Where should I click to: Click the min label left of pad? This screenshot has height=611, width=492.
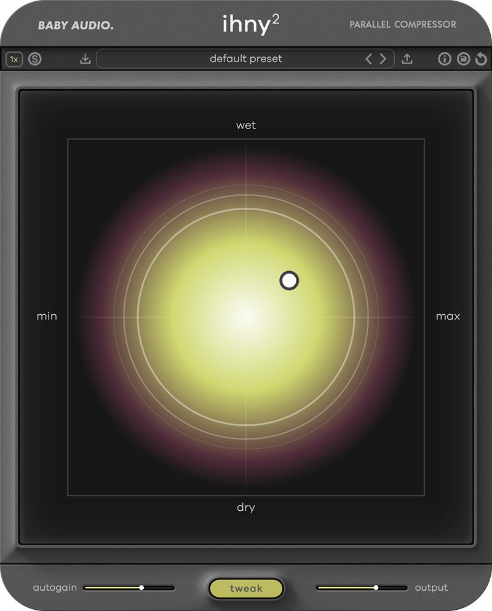(x=47, y=317)
